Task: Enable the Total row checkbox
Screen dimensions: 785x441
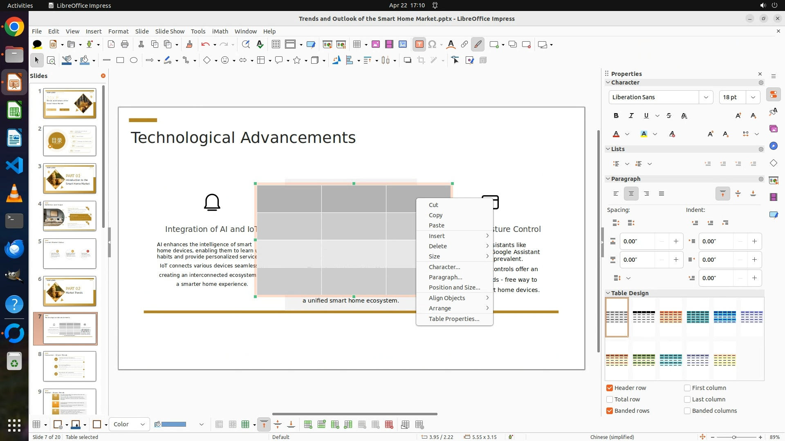Action: pyautogui.click(x=610, y=399)
